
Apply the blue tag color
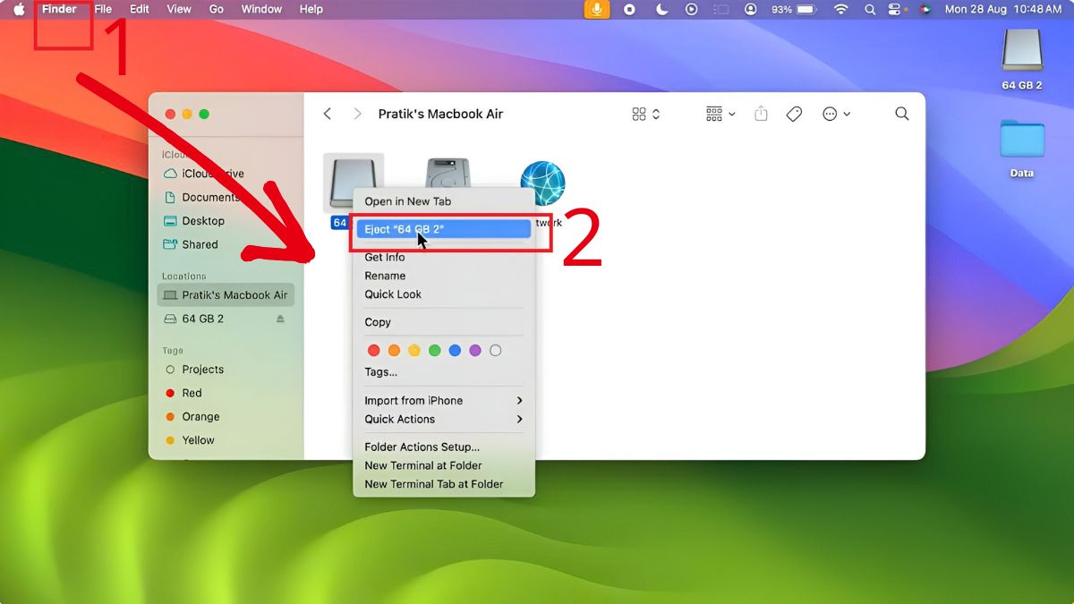point(455,350)
